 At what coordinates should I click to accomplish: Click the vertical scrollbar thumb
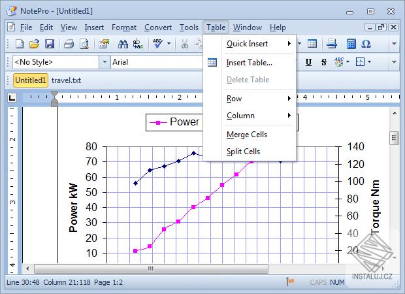click(x=394, y=138)
